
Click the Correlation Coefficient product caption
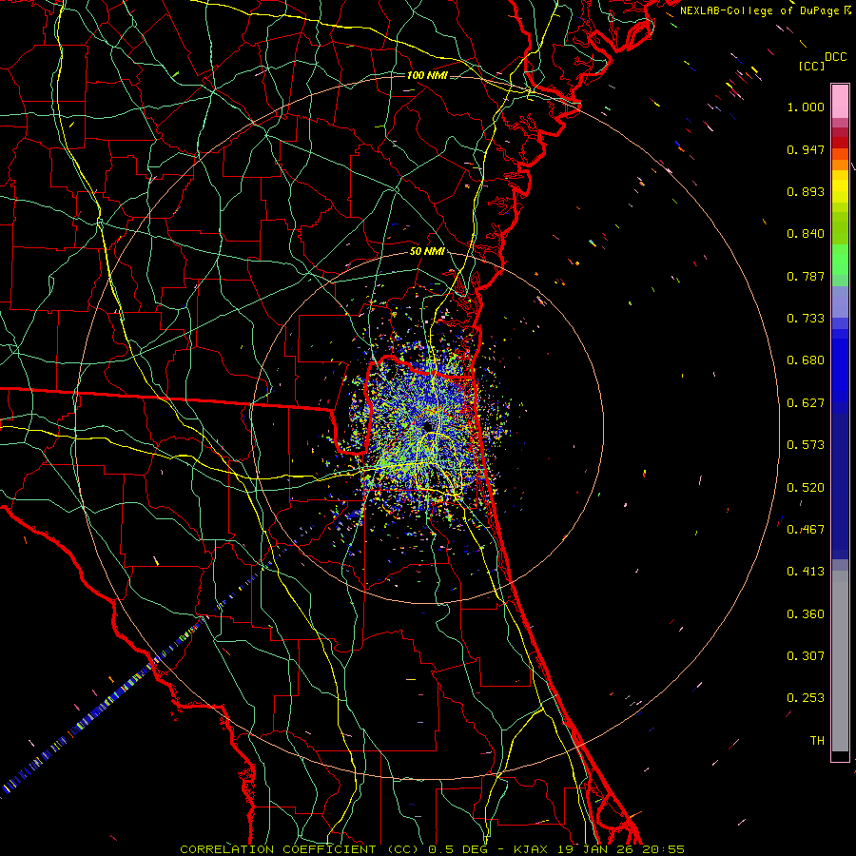point(300,849)
